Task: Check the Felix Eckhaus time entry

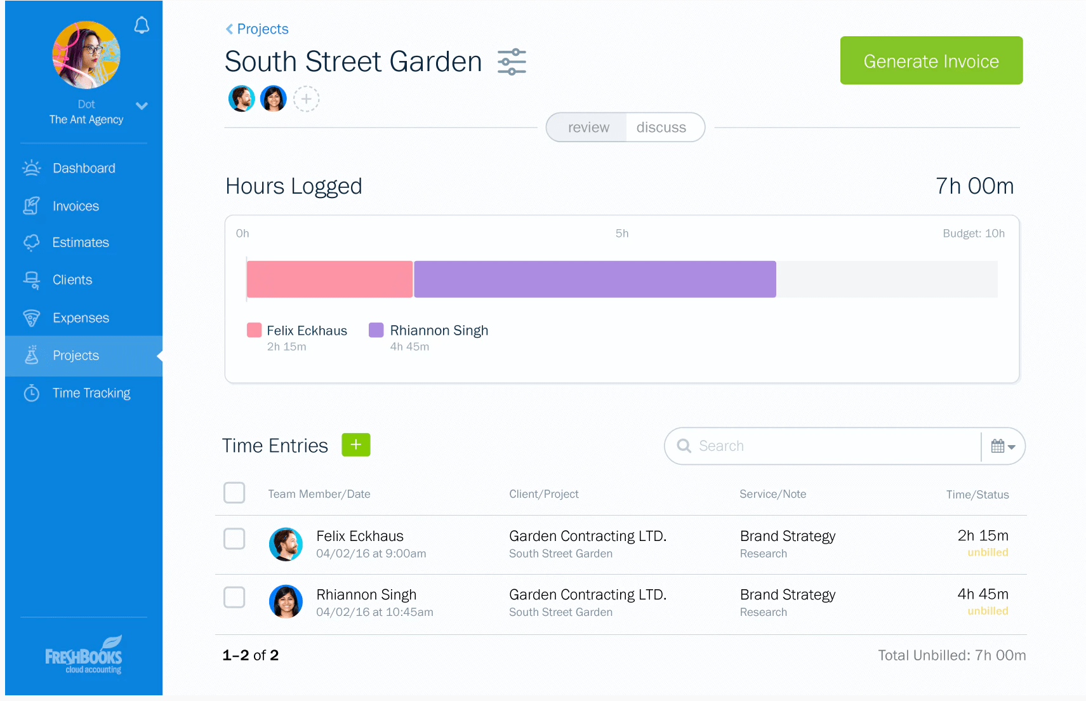Action: point(234,538)
